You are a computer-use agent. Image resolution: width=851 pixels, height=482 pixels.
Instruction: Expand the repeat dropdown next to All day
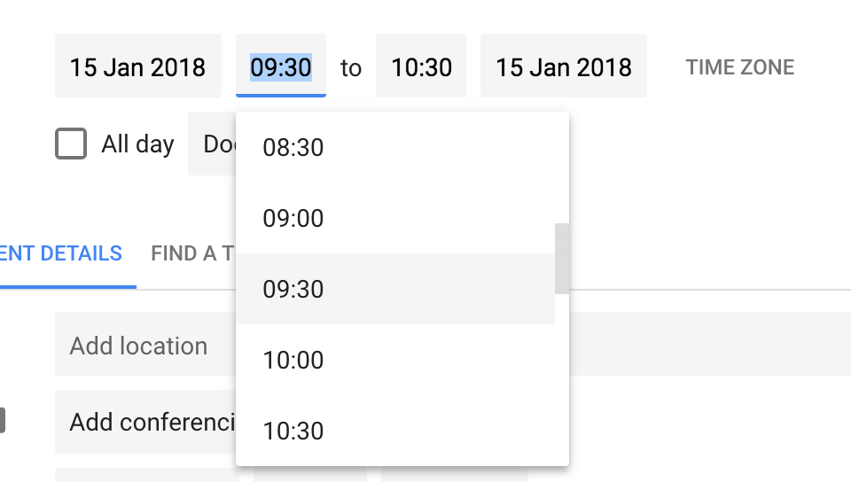213,144
